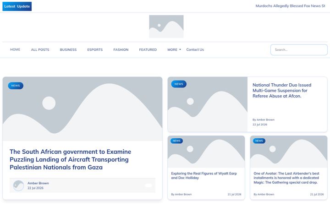Open the ESPORTS category

[x=95, y=50]
